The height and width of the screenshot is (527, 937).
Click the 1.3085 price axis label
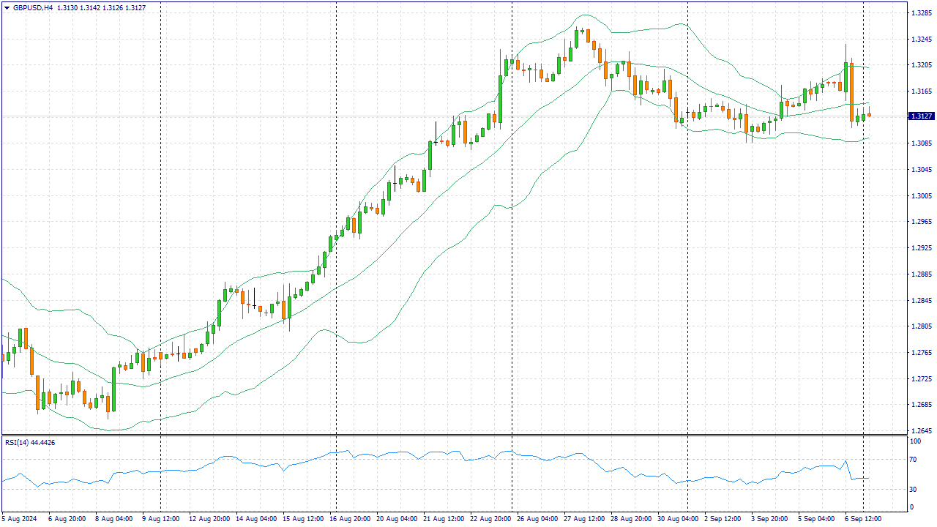click(x=921, y=143)
